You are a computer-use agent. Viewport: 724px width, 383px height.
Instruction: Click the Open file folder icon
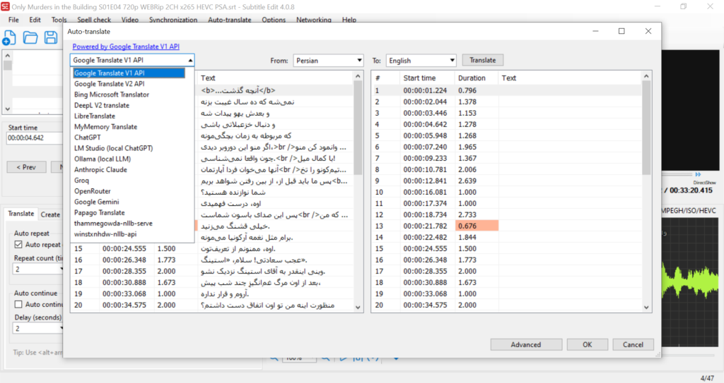coord(30,38)
